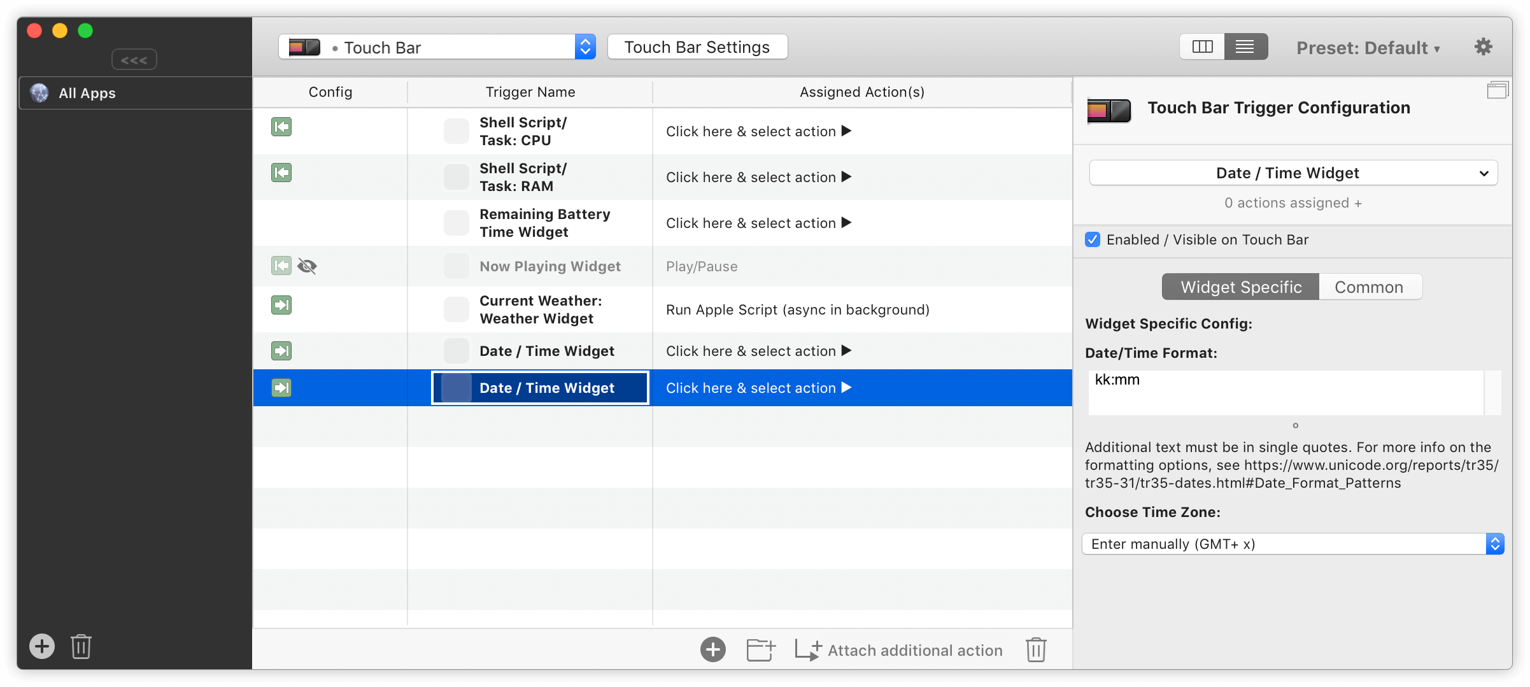Open Date / Time Widget trigger dropdown

[x=1293, y=173]
